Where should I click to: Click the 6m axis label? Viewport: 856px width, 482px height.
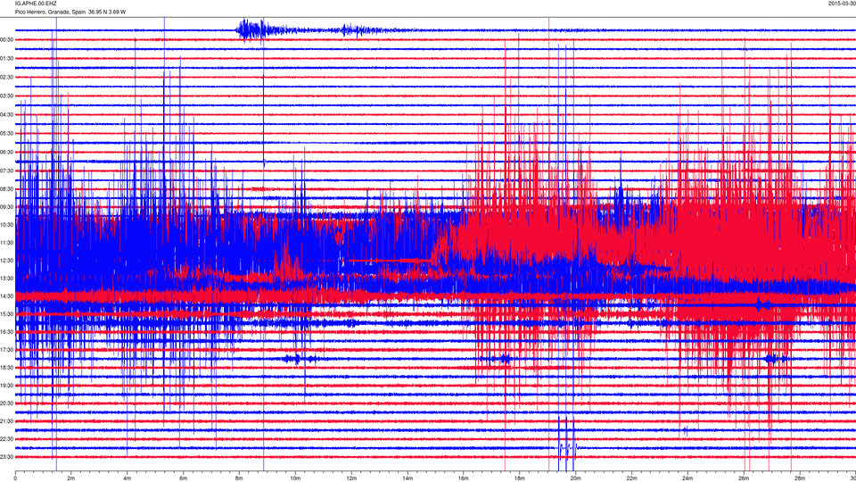[183, 478]
